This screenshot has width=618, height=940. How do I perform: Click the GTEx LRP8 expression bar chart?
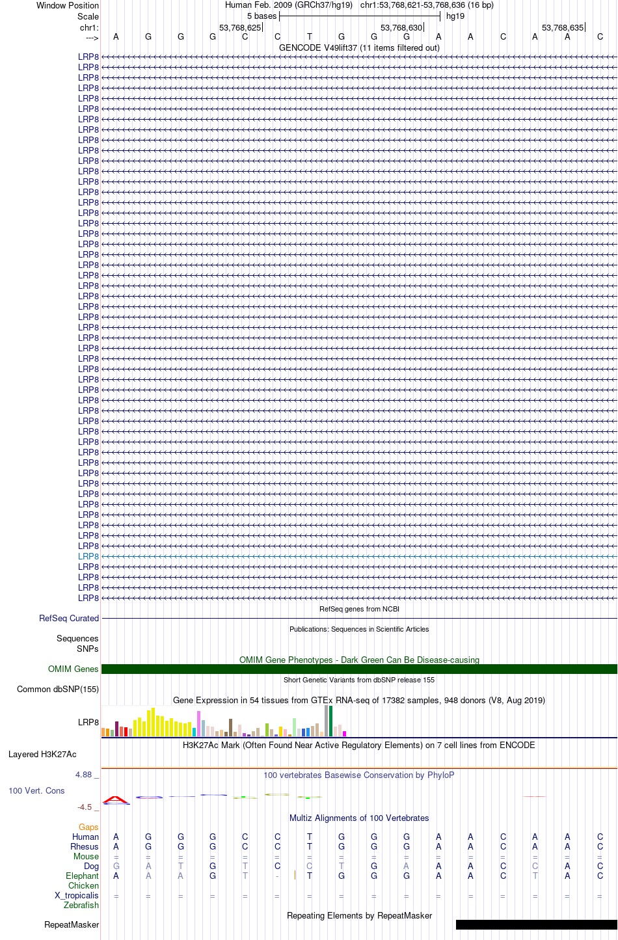tap(224, 721)
